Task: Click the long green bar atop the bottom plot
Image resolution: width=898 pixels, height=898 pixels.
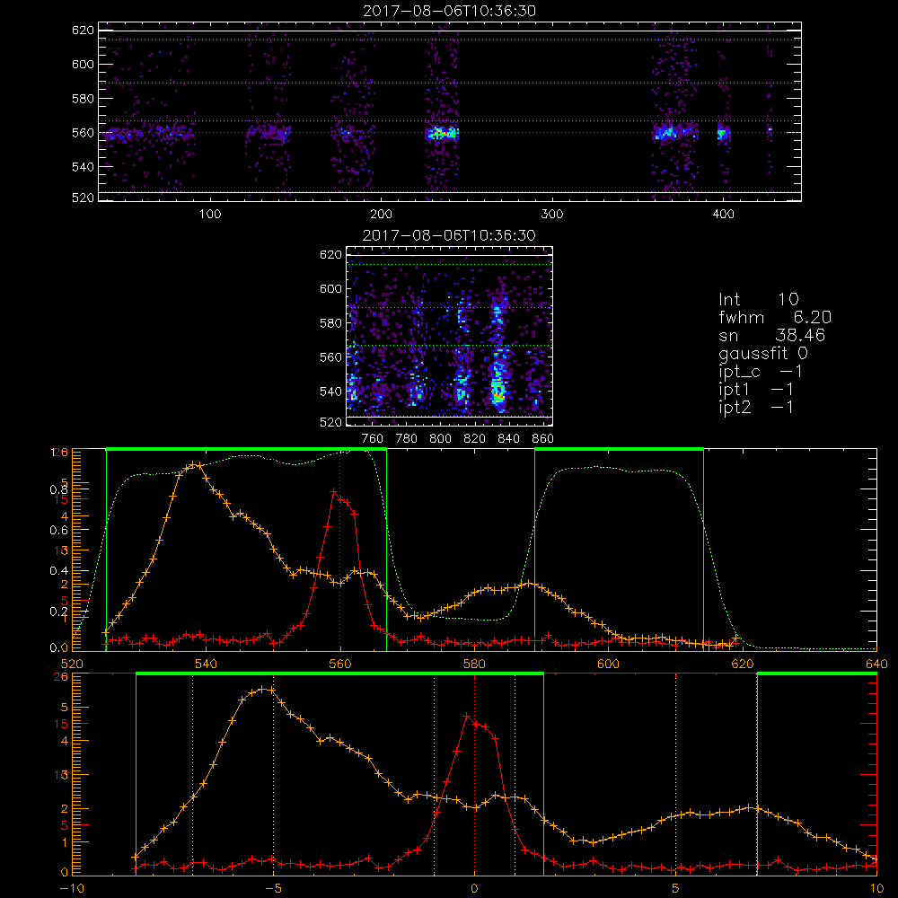Action: 339,674
